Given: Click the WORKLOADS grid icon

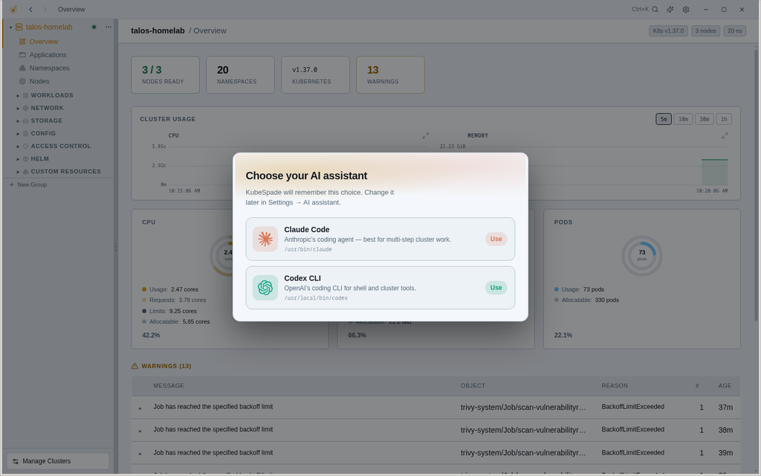Looking at the screenshot, I should [26, 95].
